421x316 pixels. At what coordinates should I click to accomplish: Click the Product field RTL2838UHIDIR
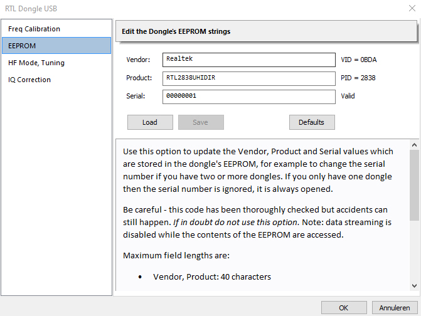(x=249, y=78)
